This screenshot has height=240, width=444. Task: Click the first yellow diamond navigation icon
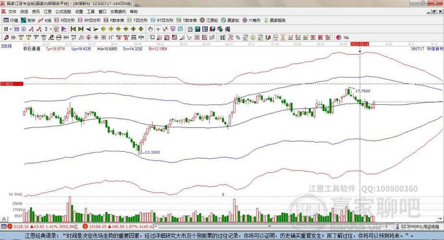coord(103,29)
